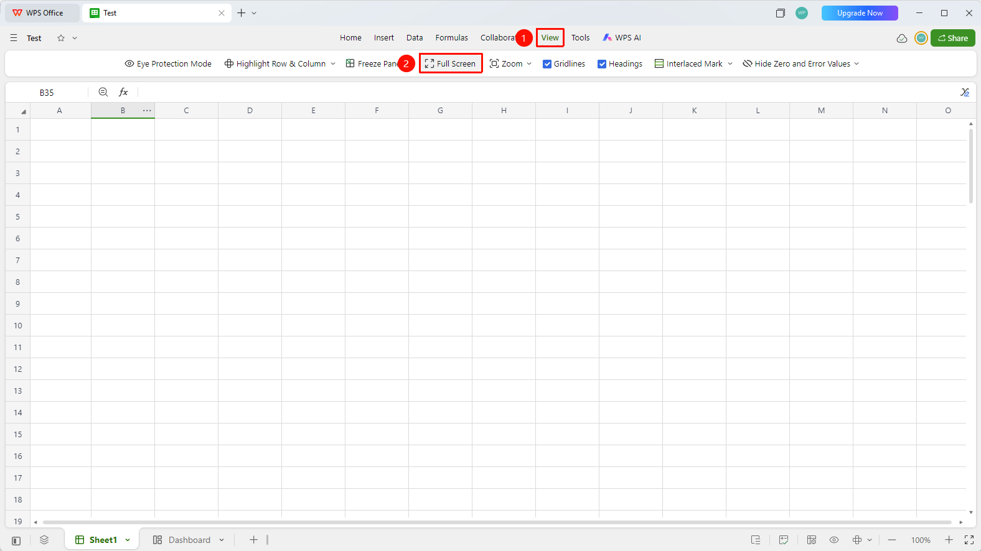This screenshot has width=981, height=551.
Task: Toggle Highlight Row & Column
Action: coord(275,64)
